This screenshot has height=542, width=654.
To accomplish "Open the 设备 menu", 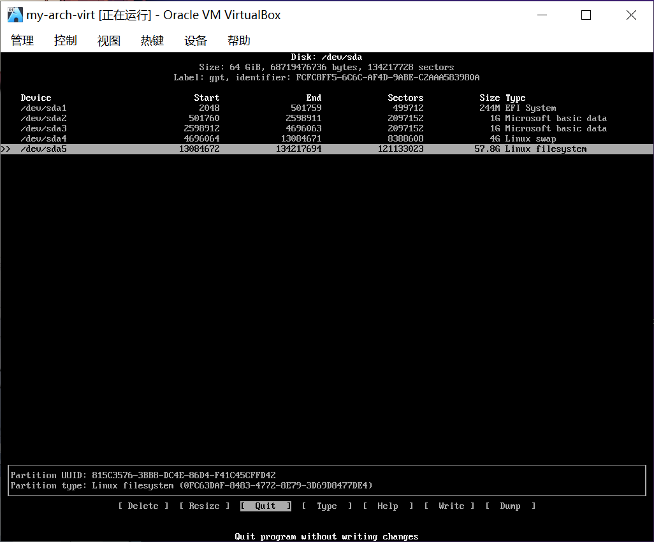I will [196, 41].
